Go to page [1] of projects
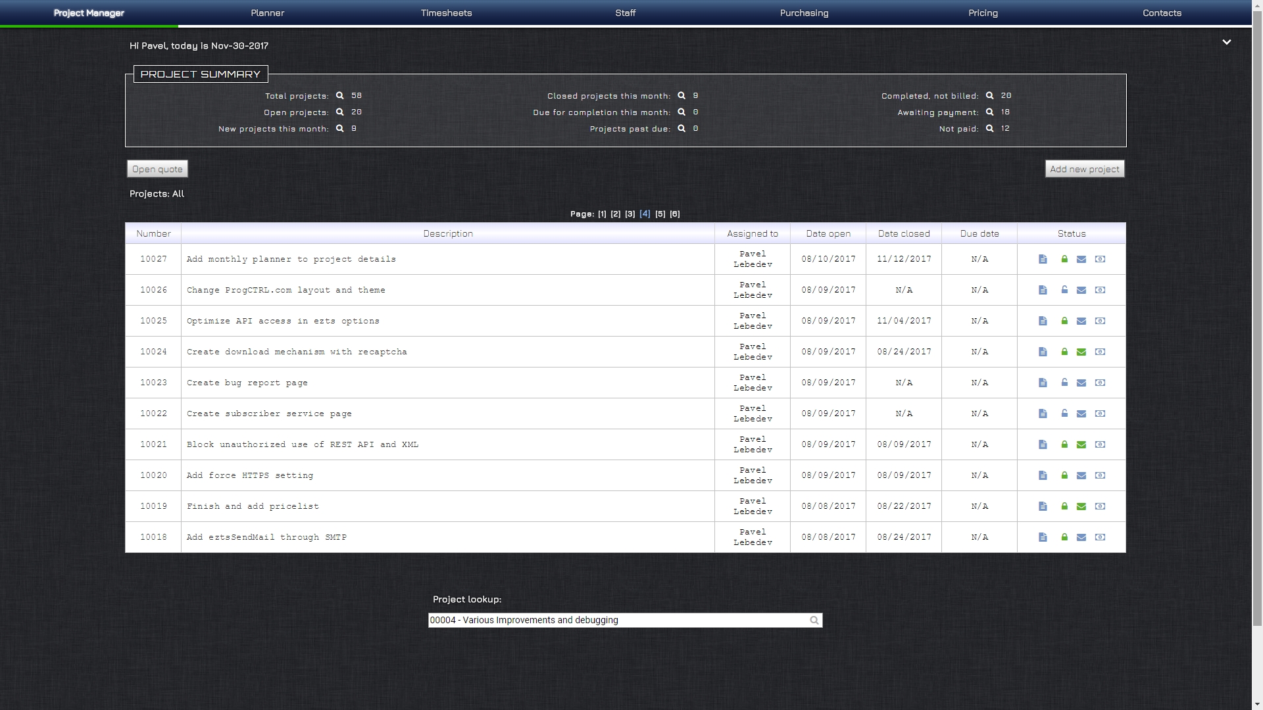 tap(602, 214)
